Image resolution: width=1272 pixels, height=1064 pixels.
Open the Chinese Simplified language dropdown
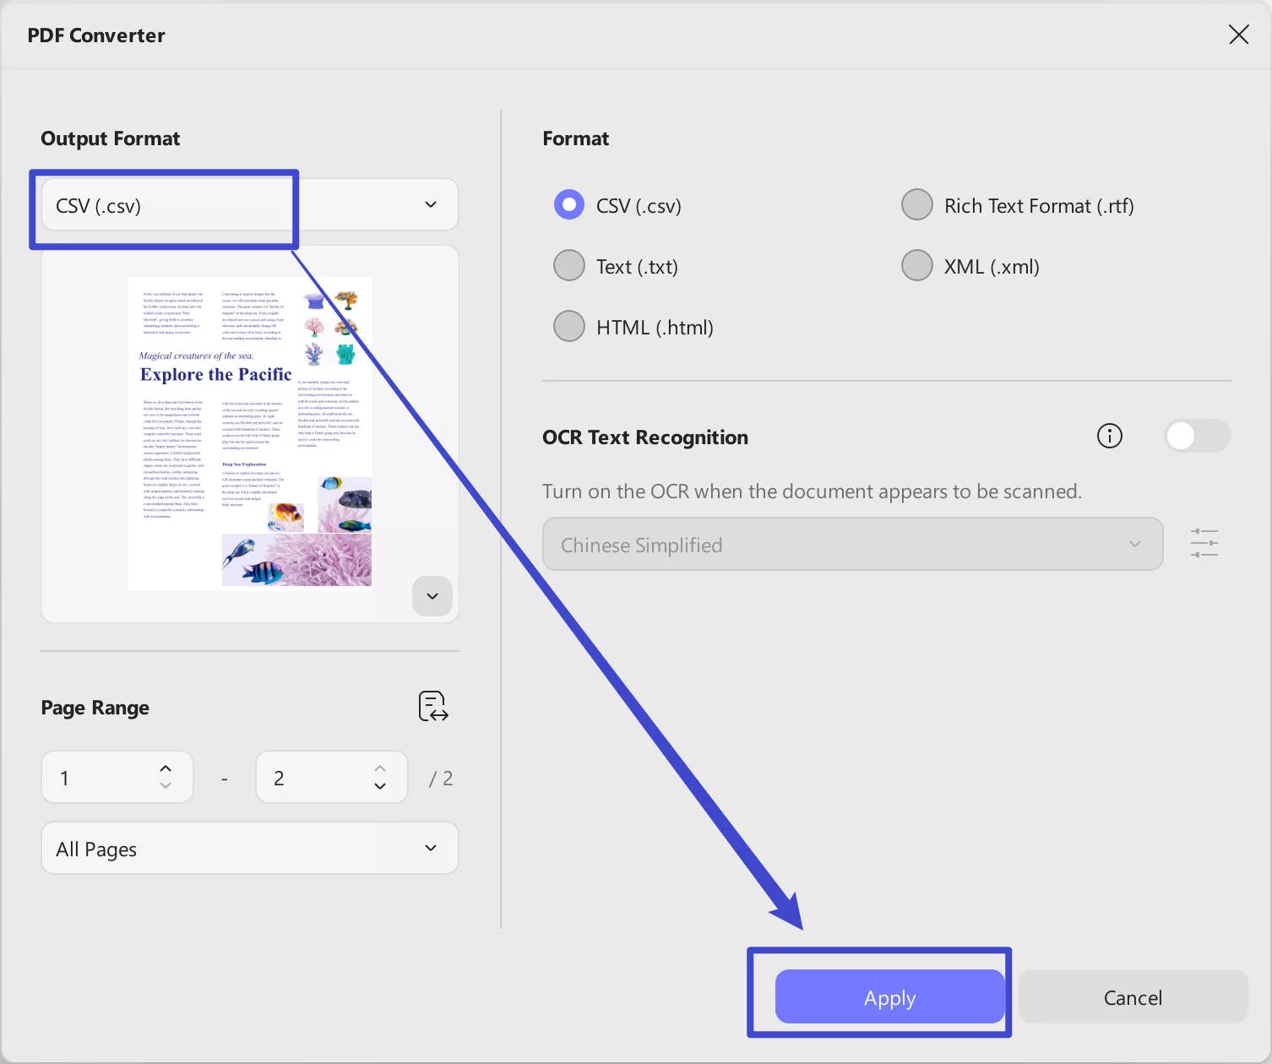pyautogui.click(x=852, y=545)
